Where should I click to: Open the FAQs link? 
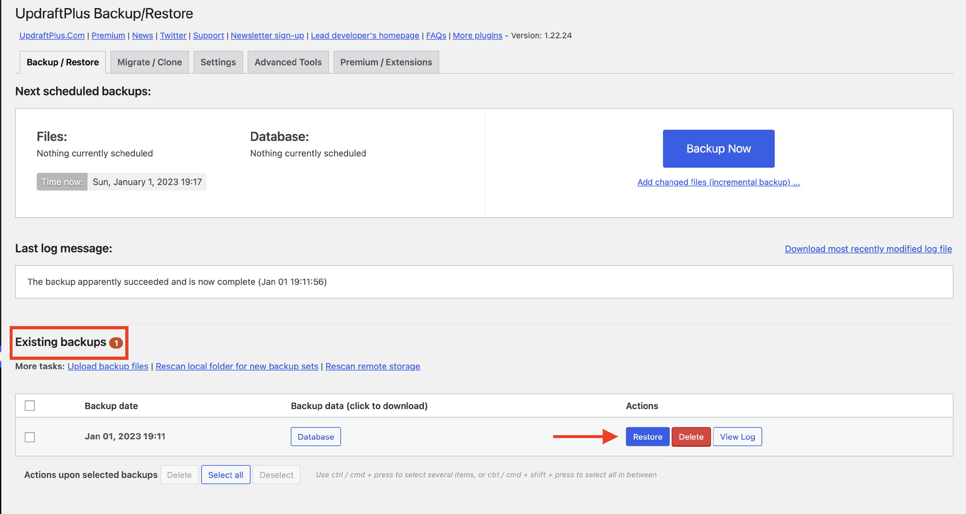pos(436,36)
